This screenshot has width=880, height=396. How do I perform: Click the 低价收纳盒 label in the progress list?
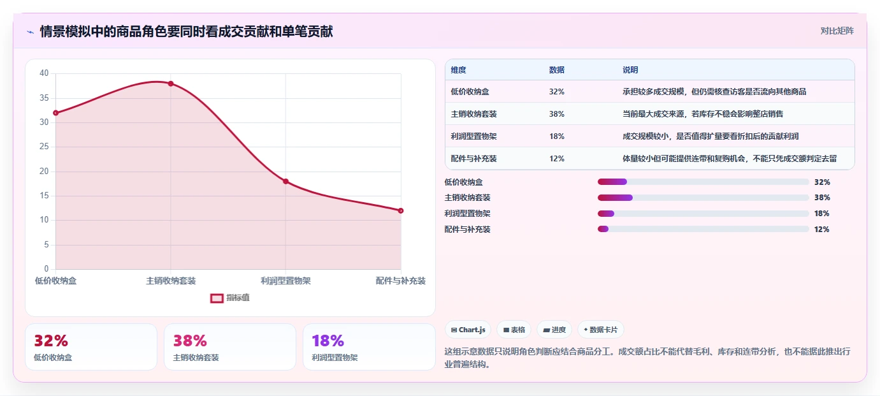coord(464,182)
